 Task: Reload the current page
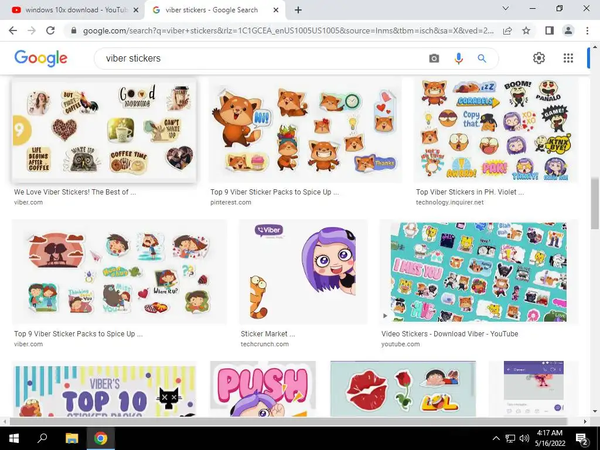pos(50,30)
